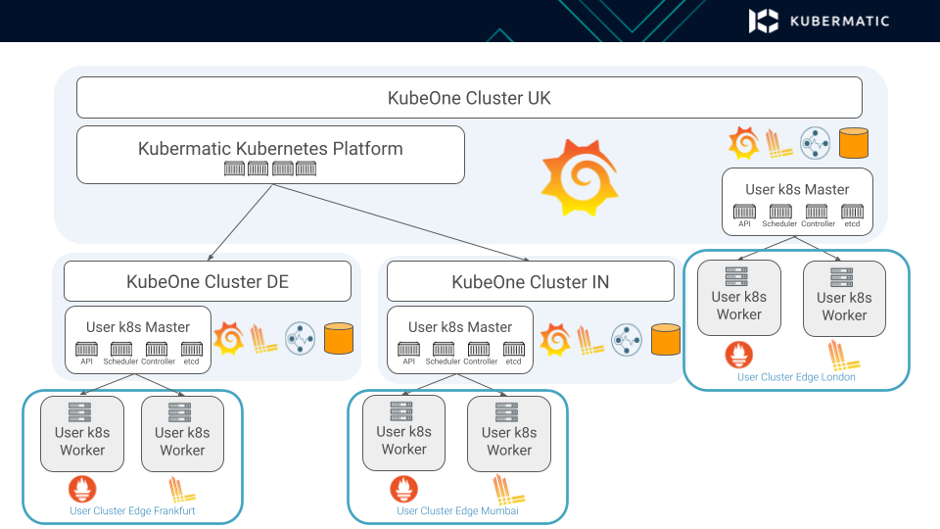Image resolution: width=940 pixels, height=529 pixels.
Task: Select the KubeOne Cluster UK box
Action: [x=469, y=98]
